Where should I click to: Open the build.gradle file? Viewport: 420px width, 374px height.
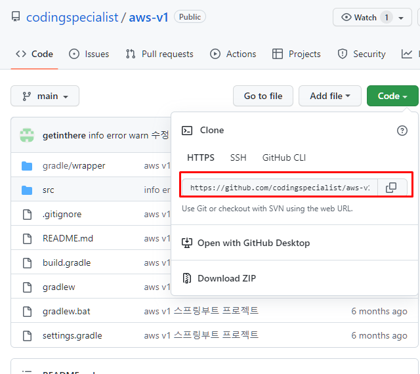(x=67, y=263)
